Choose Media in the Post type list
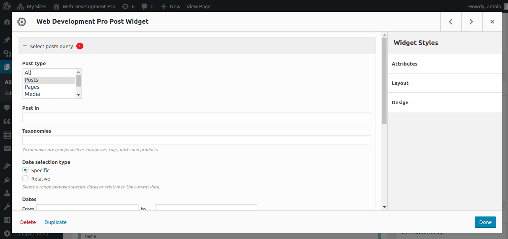The width and height of the screenshot is (508, 239). (x=49, y=94)
